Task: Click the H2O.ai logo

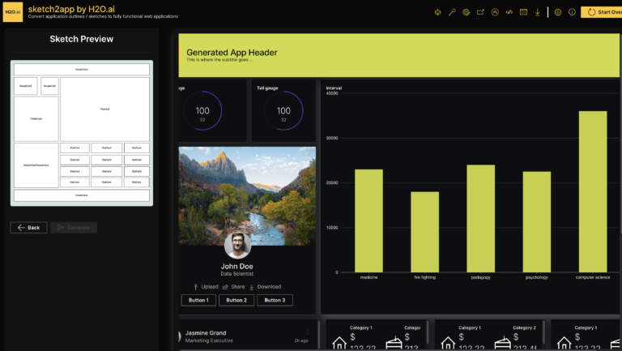Action: click(12, 12)
